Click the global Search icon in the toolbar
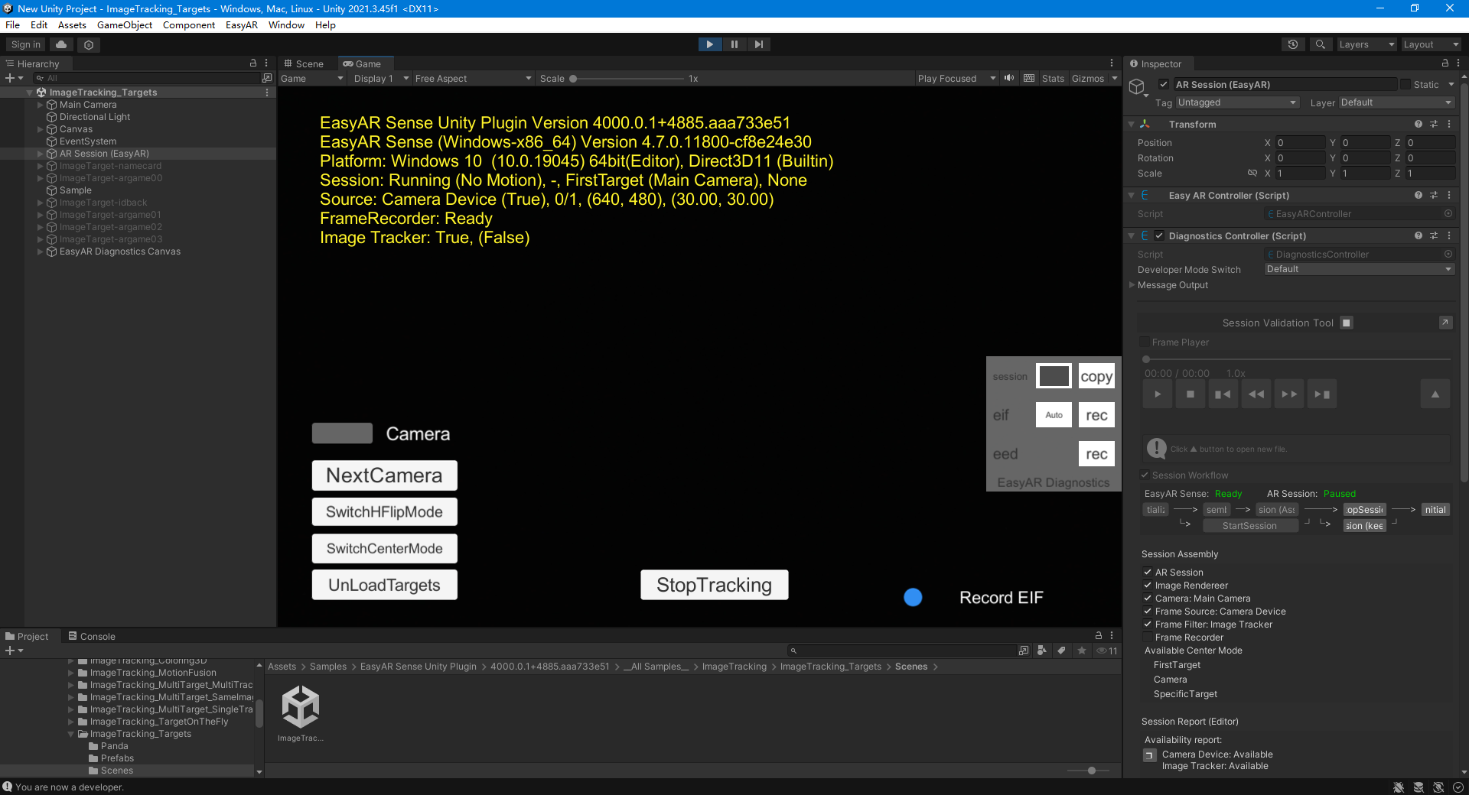1469x795 pixels. (x=1321, y=44)
